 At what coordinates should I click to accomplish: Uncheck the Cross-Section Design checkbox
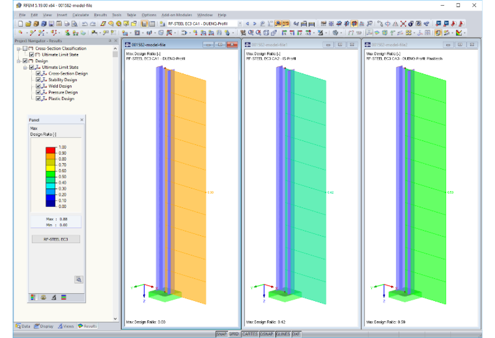click(38, 73)
